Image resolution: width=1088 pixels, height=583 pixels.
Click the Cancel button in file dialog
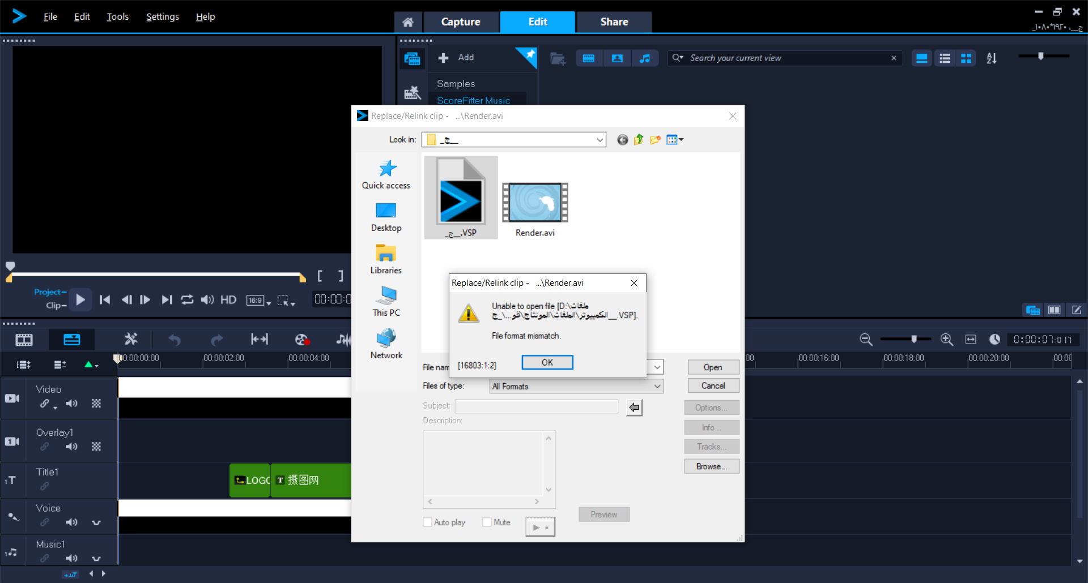point(713,385)
